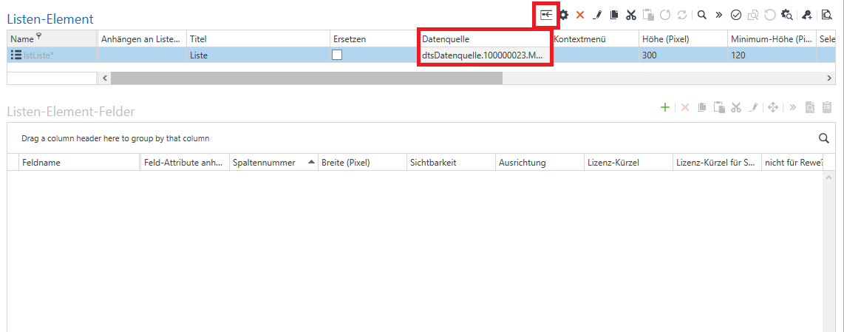Screen dimensions: 844x332
Task: Click the circled checkmark validate icon
Action: [736, 15]
